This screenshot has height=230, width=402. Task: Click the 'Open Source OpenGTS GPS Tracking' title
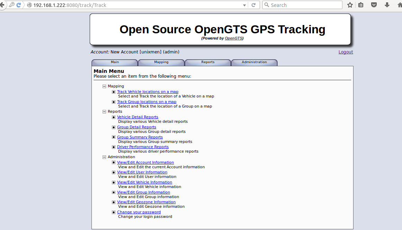tap(222, 29)
